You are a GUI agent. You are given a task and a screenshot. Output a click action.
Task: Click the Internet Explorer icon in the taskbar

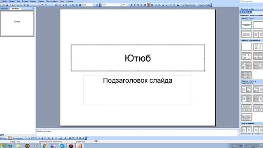(10, 146)
